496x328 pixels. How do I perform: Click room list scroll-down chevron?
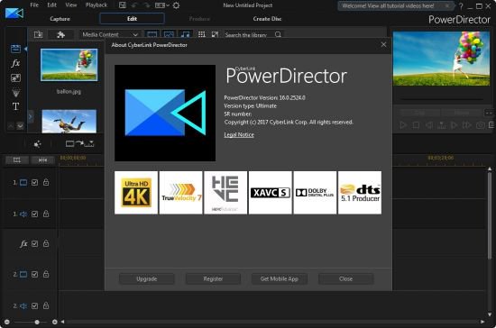coord(20,126)
